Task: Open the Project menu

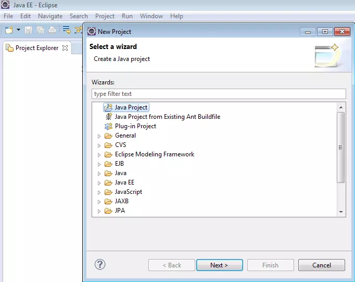Action: coord(105,16)
